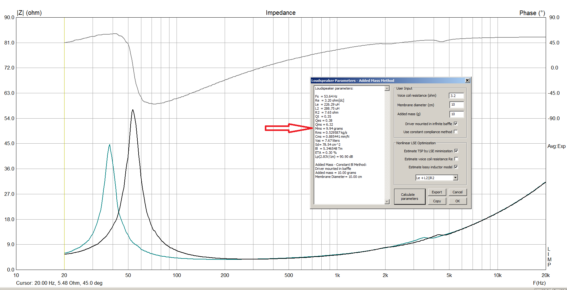This screenshot has height=290, width=567.
Task: Close the Loudspeaker Parameters dialog
Action: (467, 81)
